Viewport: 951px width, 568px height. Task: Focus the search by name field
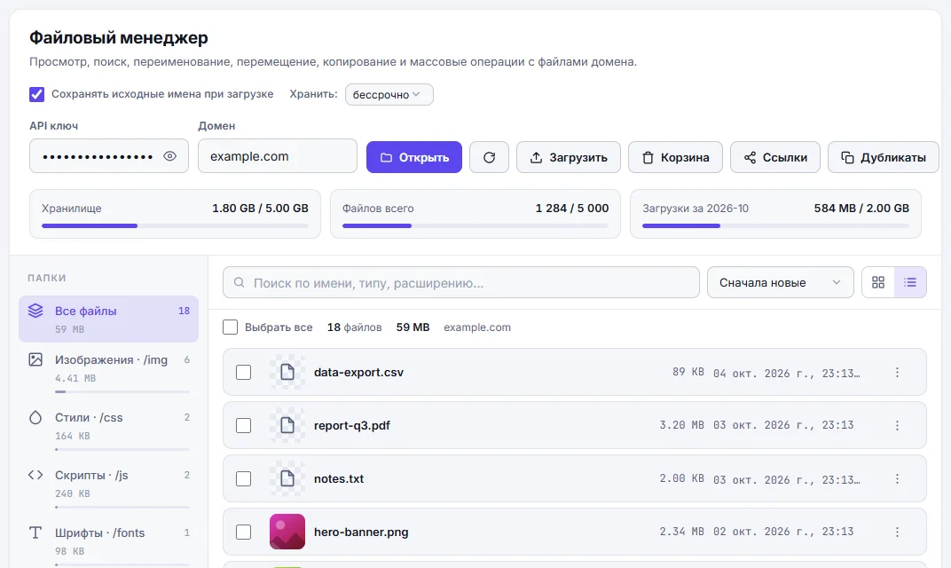pos(461,282)
